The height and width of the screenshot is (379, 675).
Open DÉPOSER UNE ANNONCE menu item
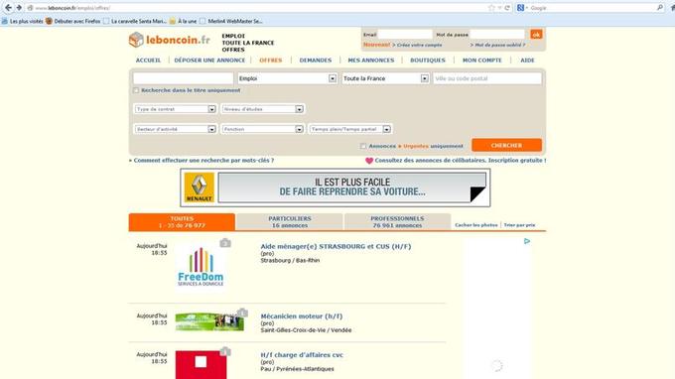coord(209,61)
